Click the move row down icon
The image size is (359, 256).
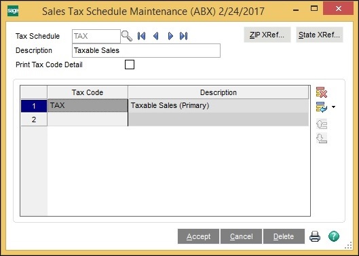[x=322, y=139]
